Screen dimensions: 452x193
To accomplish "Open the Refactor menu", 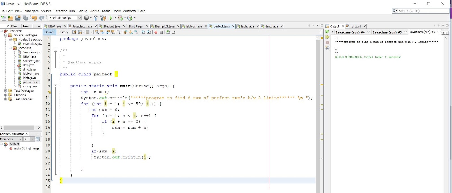I will click(x=60, y=11).
